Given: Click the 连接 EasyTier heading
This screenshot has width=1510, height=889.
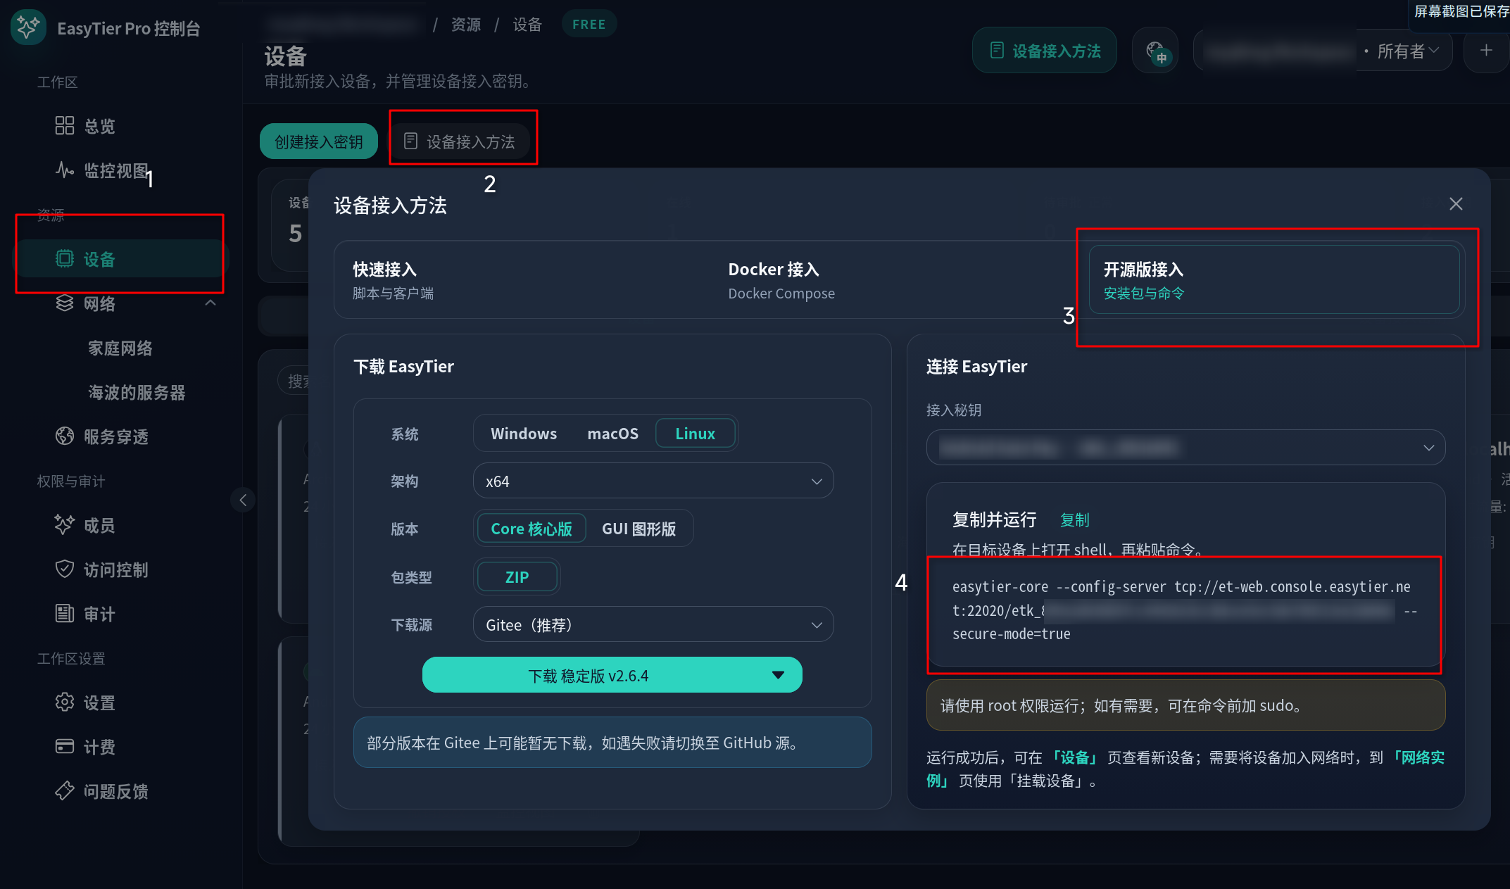Looking at the screenshot, I should click(977, 367).
